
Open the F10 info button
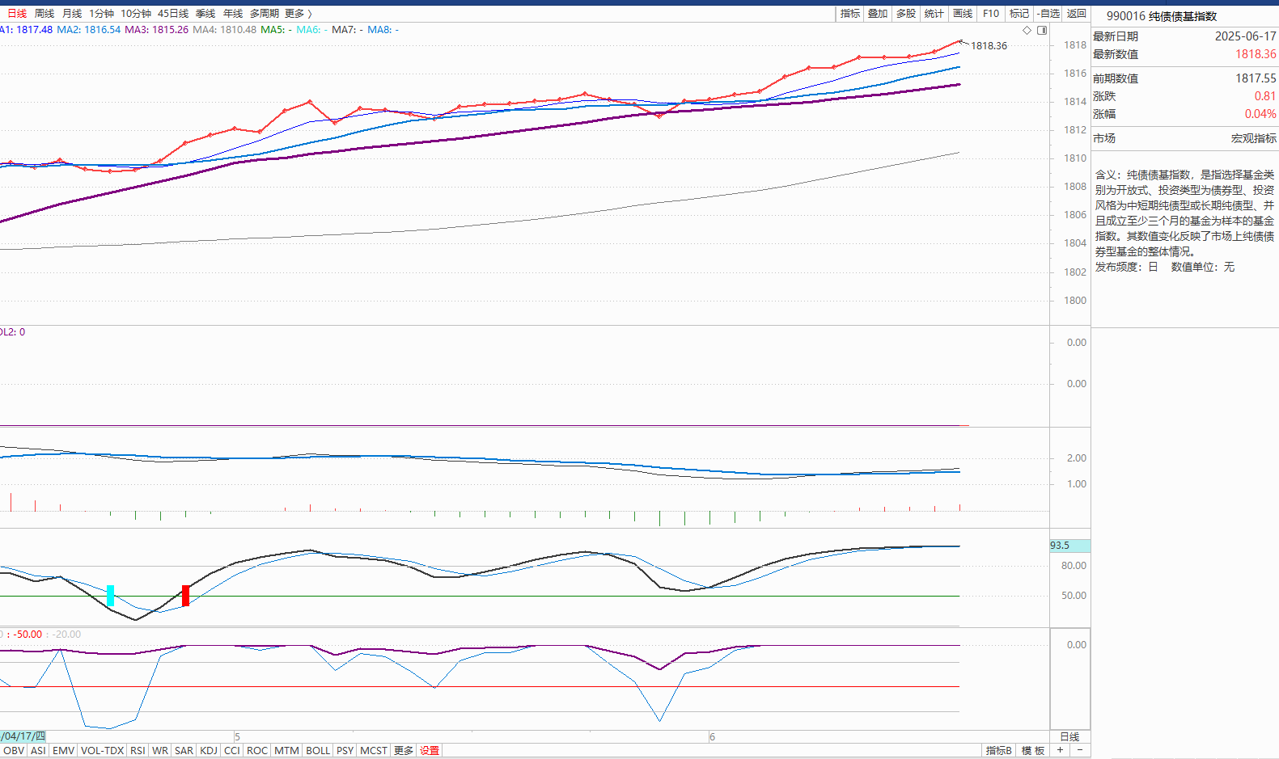click(x=991, y=14)
